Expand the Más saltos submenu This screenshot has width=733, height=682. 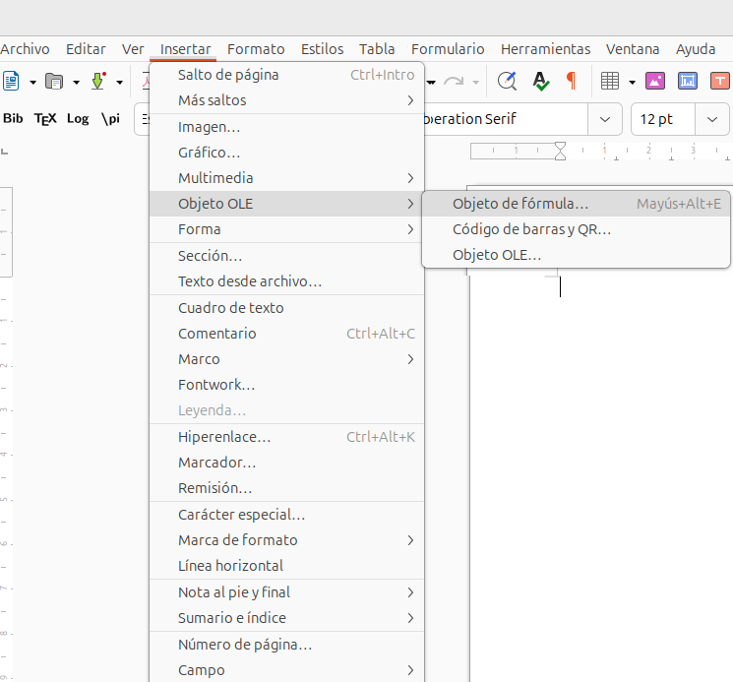point(286,100)
